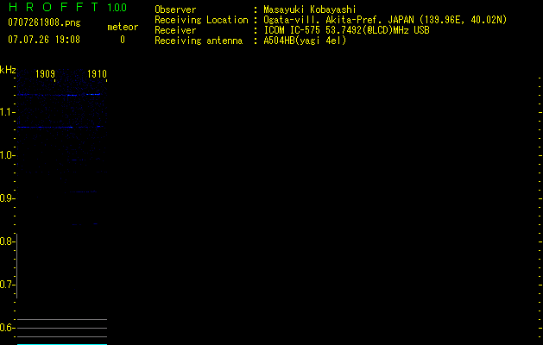543x345 pixels.
Task: Select the 0707261908.png filename label
Action: (x=44, y=23)
